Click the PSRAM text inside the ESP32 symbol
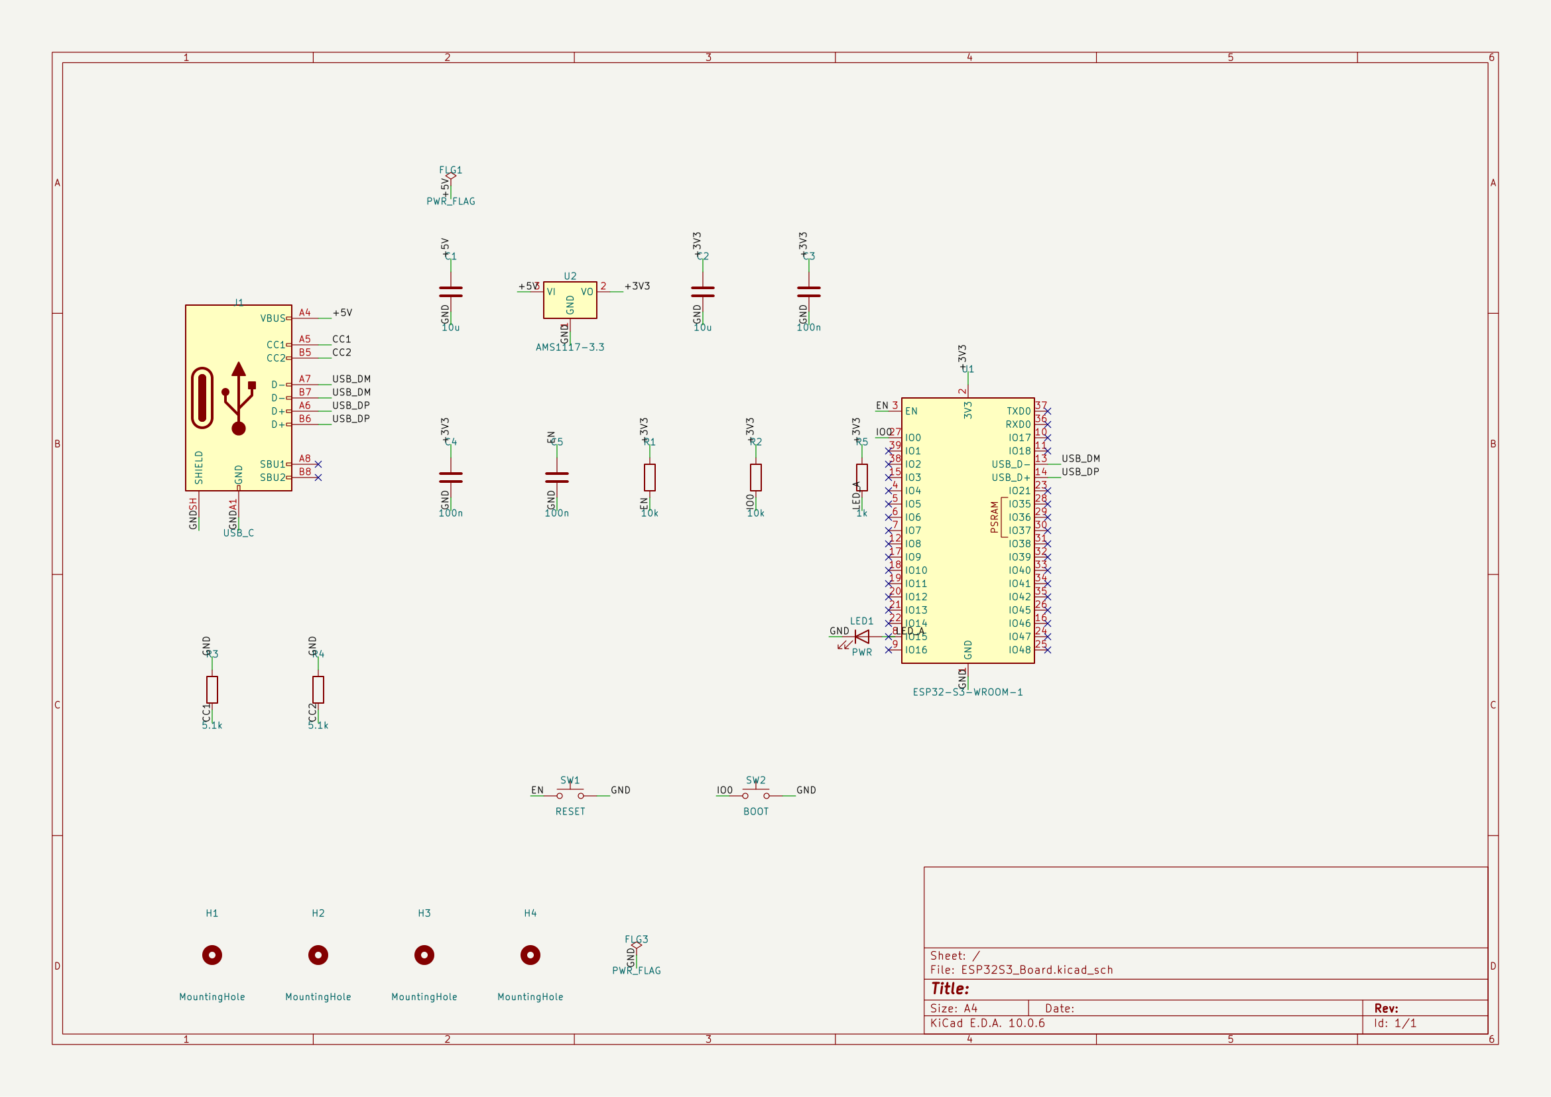 coord(995,517)
